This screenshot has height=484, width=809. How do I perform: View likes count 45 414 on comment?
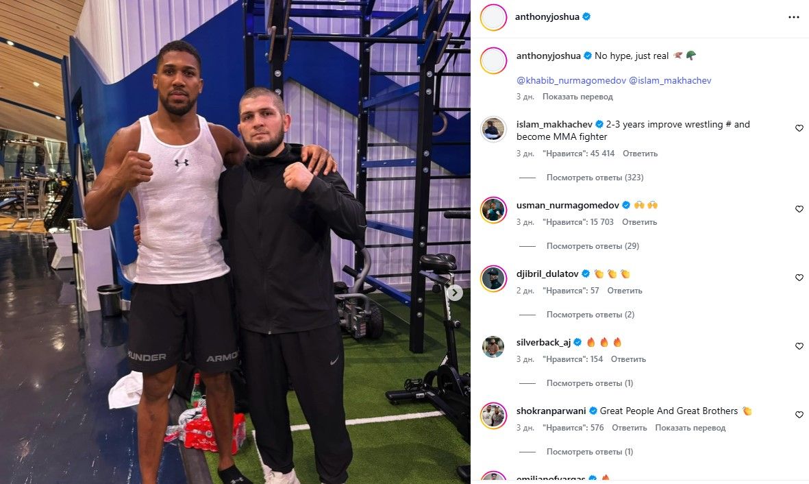pos(578,154)
